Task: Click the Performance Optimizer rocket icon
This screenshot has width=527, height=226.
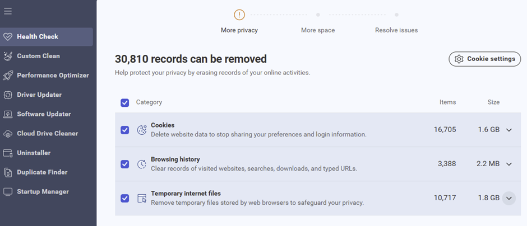Action: coord(8,76)
